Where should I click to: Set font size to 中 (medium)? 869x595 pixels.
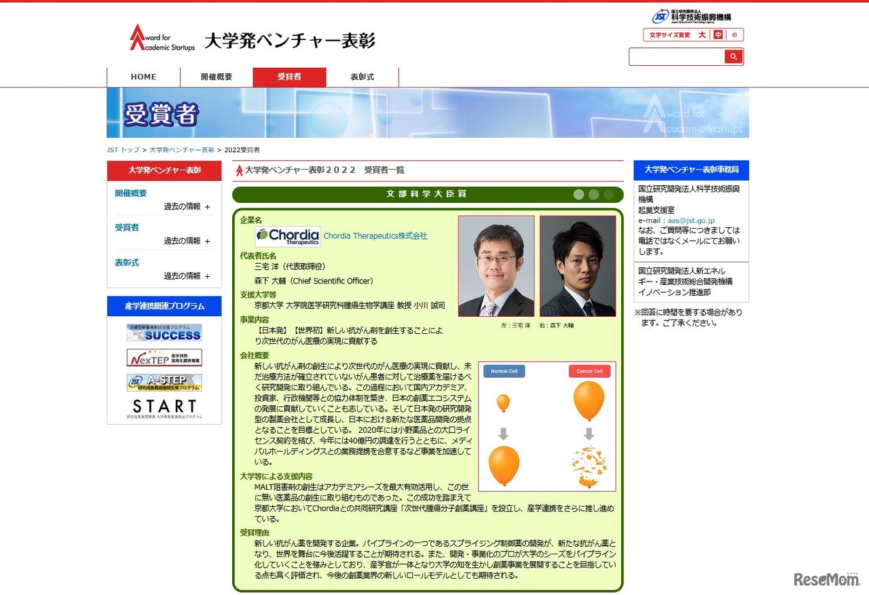(x=718, y=35)
